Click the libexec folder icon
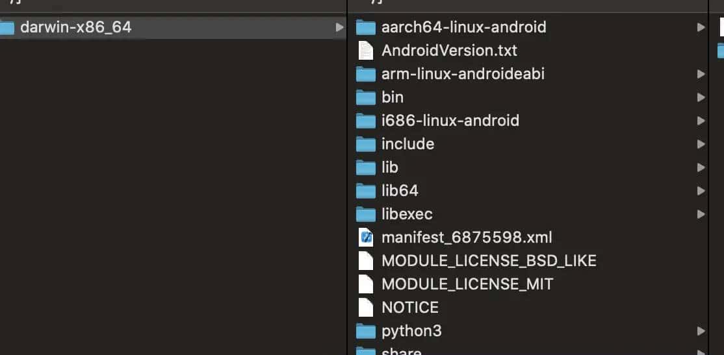The image size is (724, 355). 366,215
